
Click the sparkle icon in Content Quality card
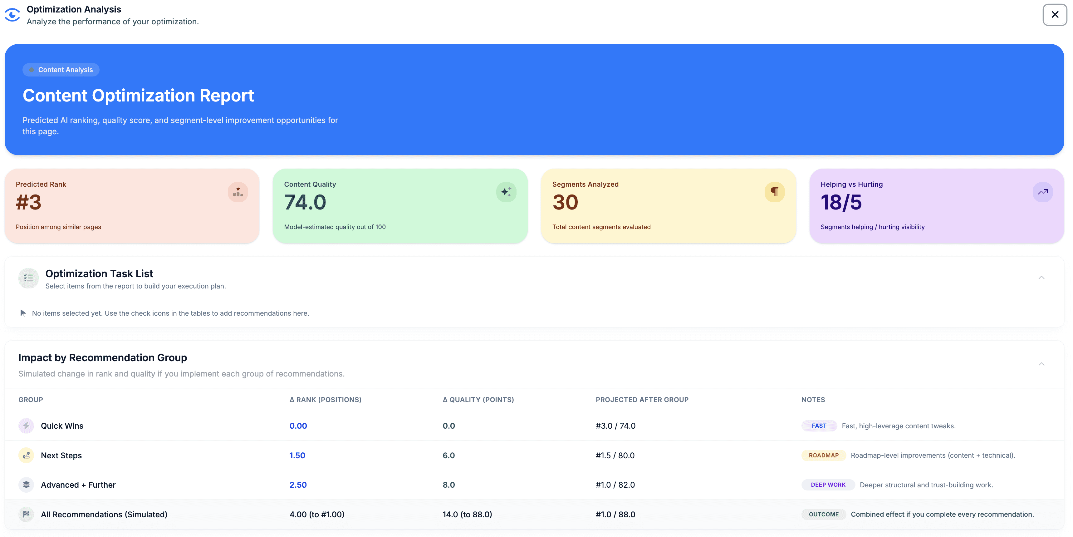pos(506,192)
